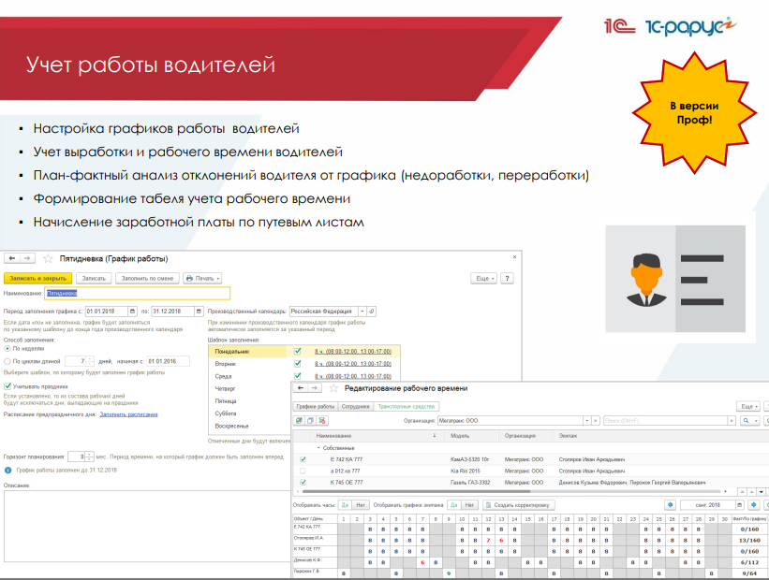The height and width of the screenshot is (580, 769).
Task: Toggle the Учитывать праздники checkbox
Action: (x=8, y=385)
